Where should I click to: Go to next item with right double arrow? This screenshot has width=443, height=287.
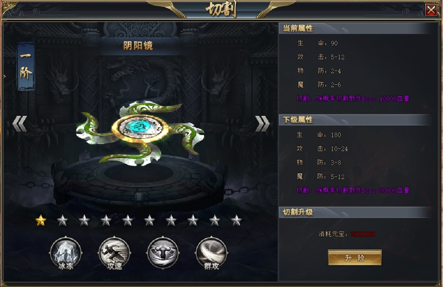(262, 124)
